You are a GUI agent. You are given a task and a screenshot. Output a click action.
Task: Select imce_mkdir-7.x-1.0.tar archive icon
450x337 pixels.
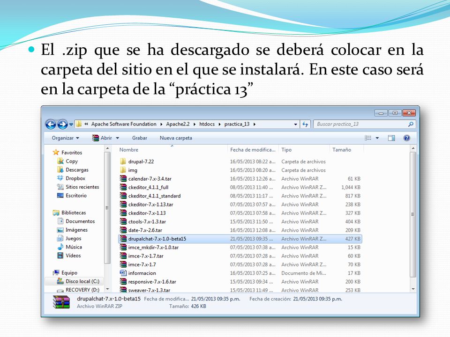coord(123,247)
